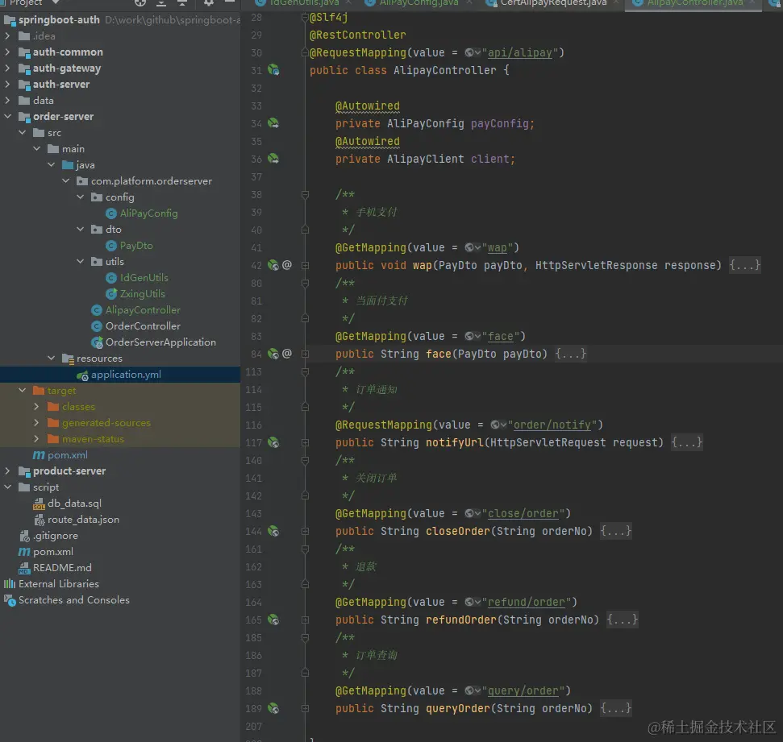Open the AliPayConfig class in the project tree
The image size is (783, 742).
pos(149,213)
